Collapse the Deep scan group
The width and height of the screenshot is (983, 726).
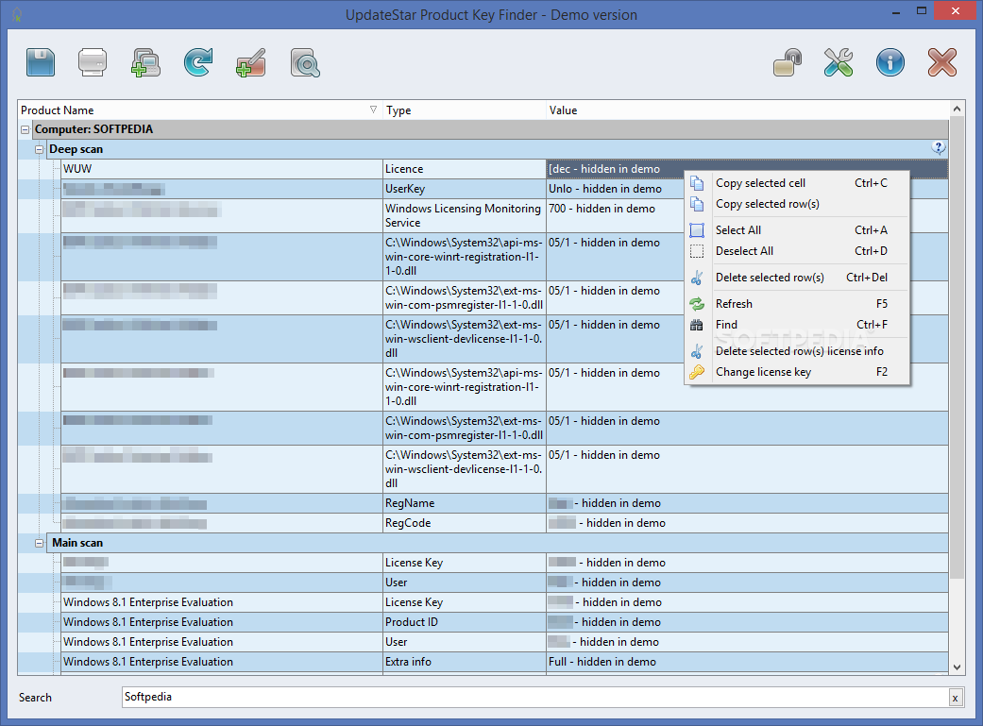tap(39, 149)
